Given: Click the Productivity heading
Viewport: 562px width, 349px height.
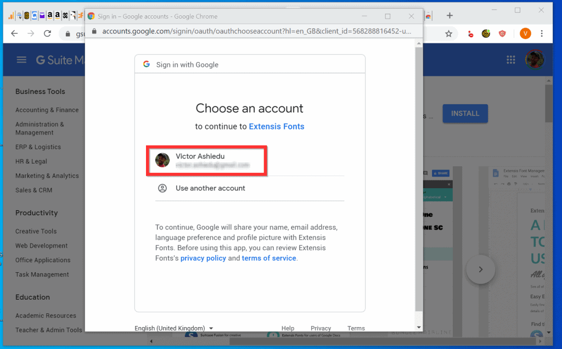Looking at the screenshot, I should pyautogui.click(x=36, y=213).
